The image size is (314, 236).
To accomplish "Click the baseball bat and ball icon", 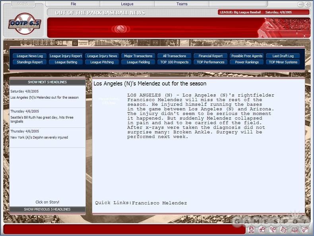I will 273,230.
